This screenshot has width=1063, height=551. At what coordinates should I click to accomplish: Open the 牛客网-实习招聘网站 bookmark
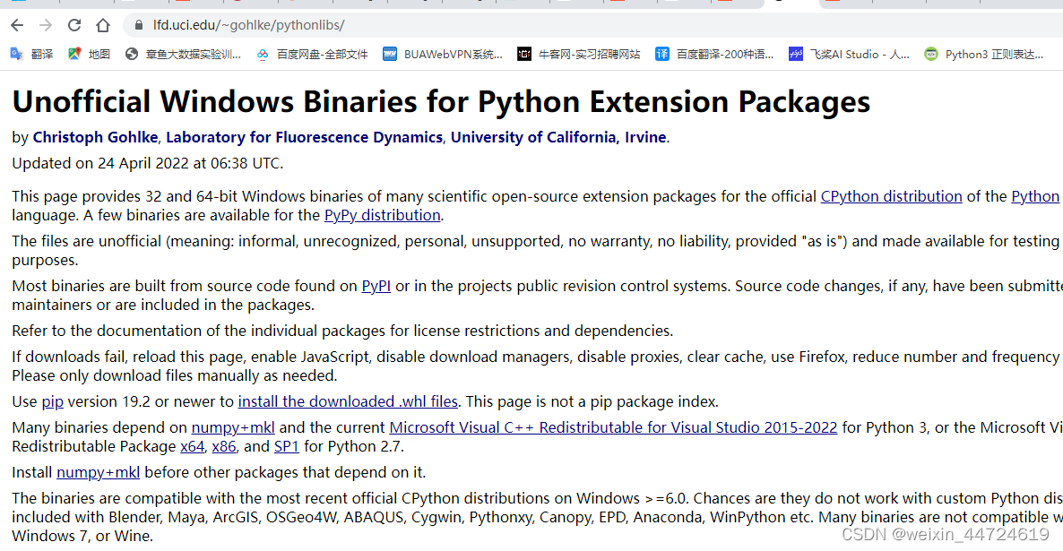(x=579, y=55)
